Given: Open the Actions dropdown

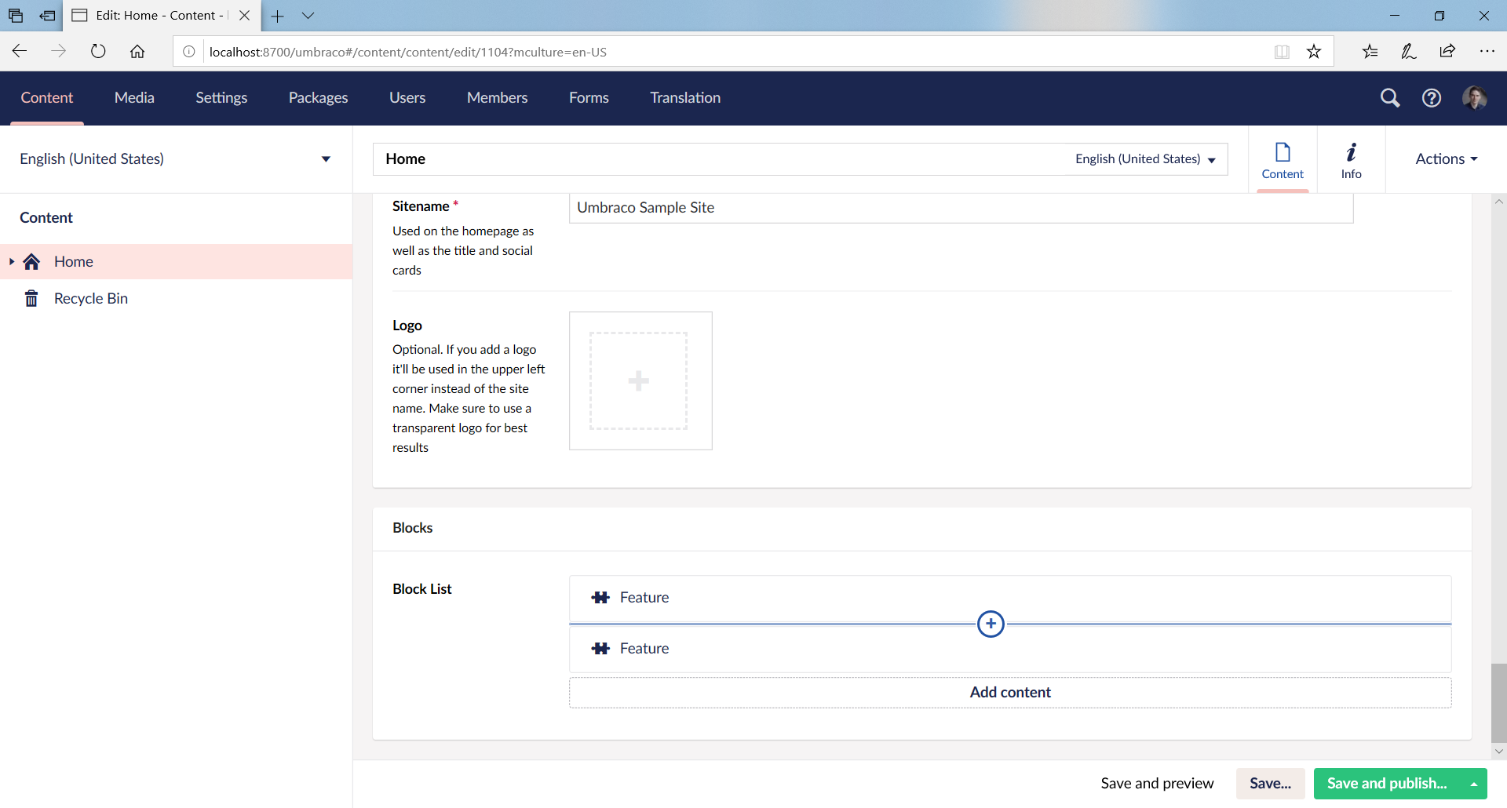Looking at the screenshot, I should [x=1446, y=158].
